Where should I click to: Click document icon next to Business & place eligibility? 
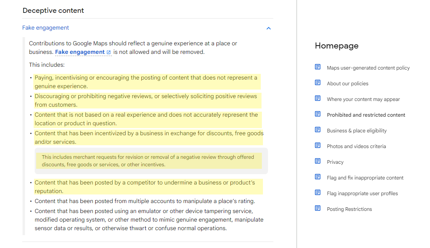click(x=318, y=130)
